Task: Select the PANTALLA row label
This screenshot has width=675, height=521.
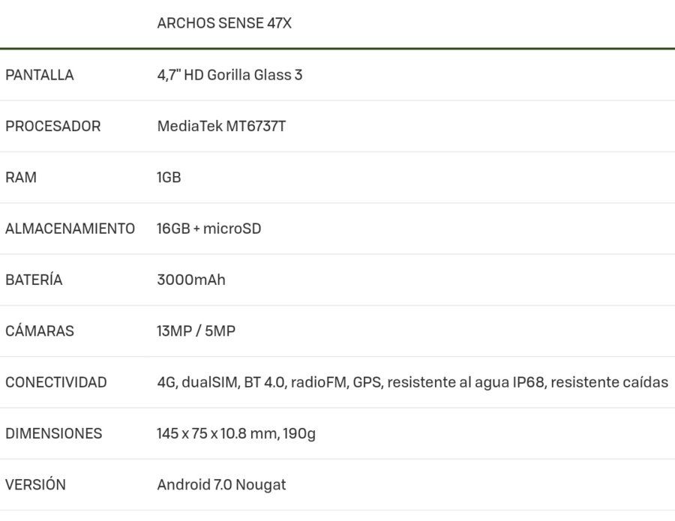Action: (40, 75)
